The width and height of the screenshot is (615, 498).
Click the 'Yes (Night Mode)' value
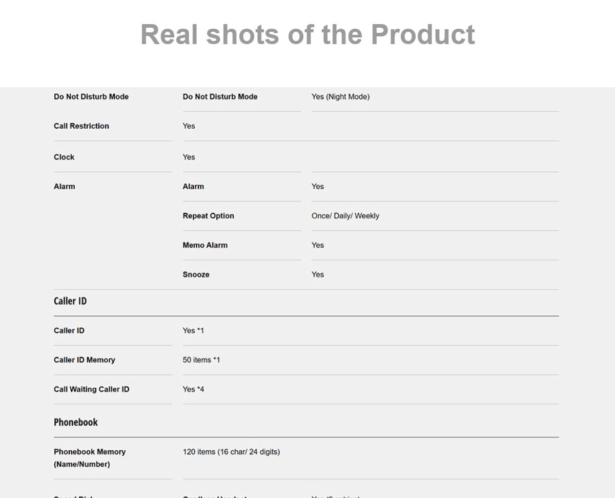point(340,96)
